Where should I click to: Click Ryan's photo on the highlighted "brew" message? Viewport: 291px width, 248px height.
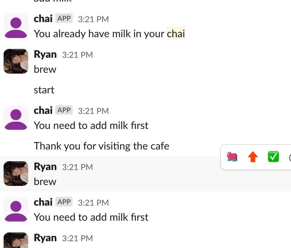pos(15,174)
